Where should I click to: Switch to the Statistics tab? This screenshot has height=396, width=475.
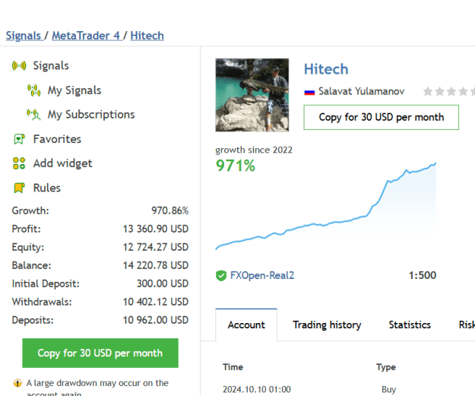410,325
